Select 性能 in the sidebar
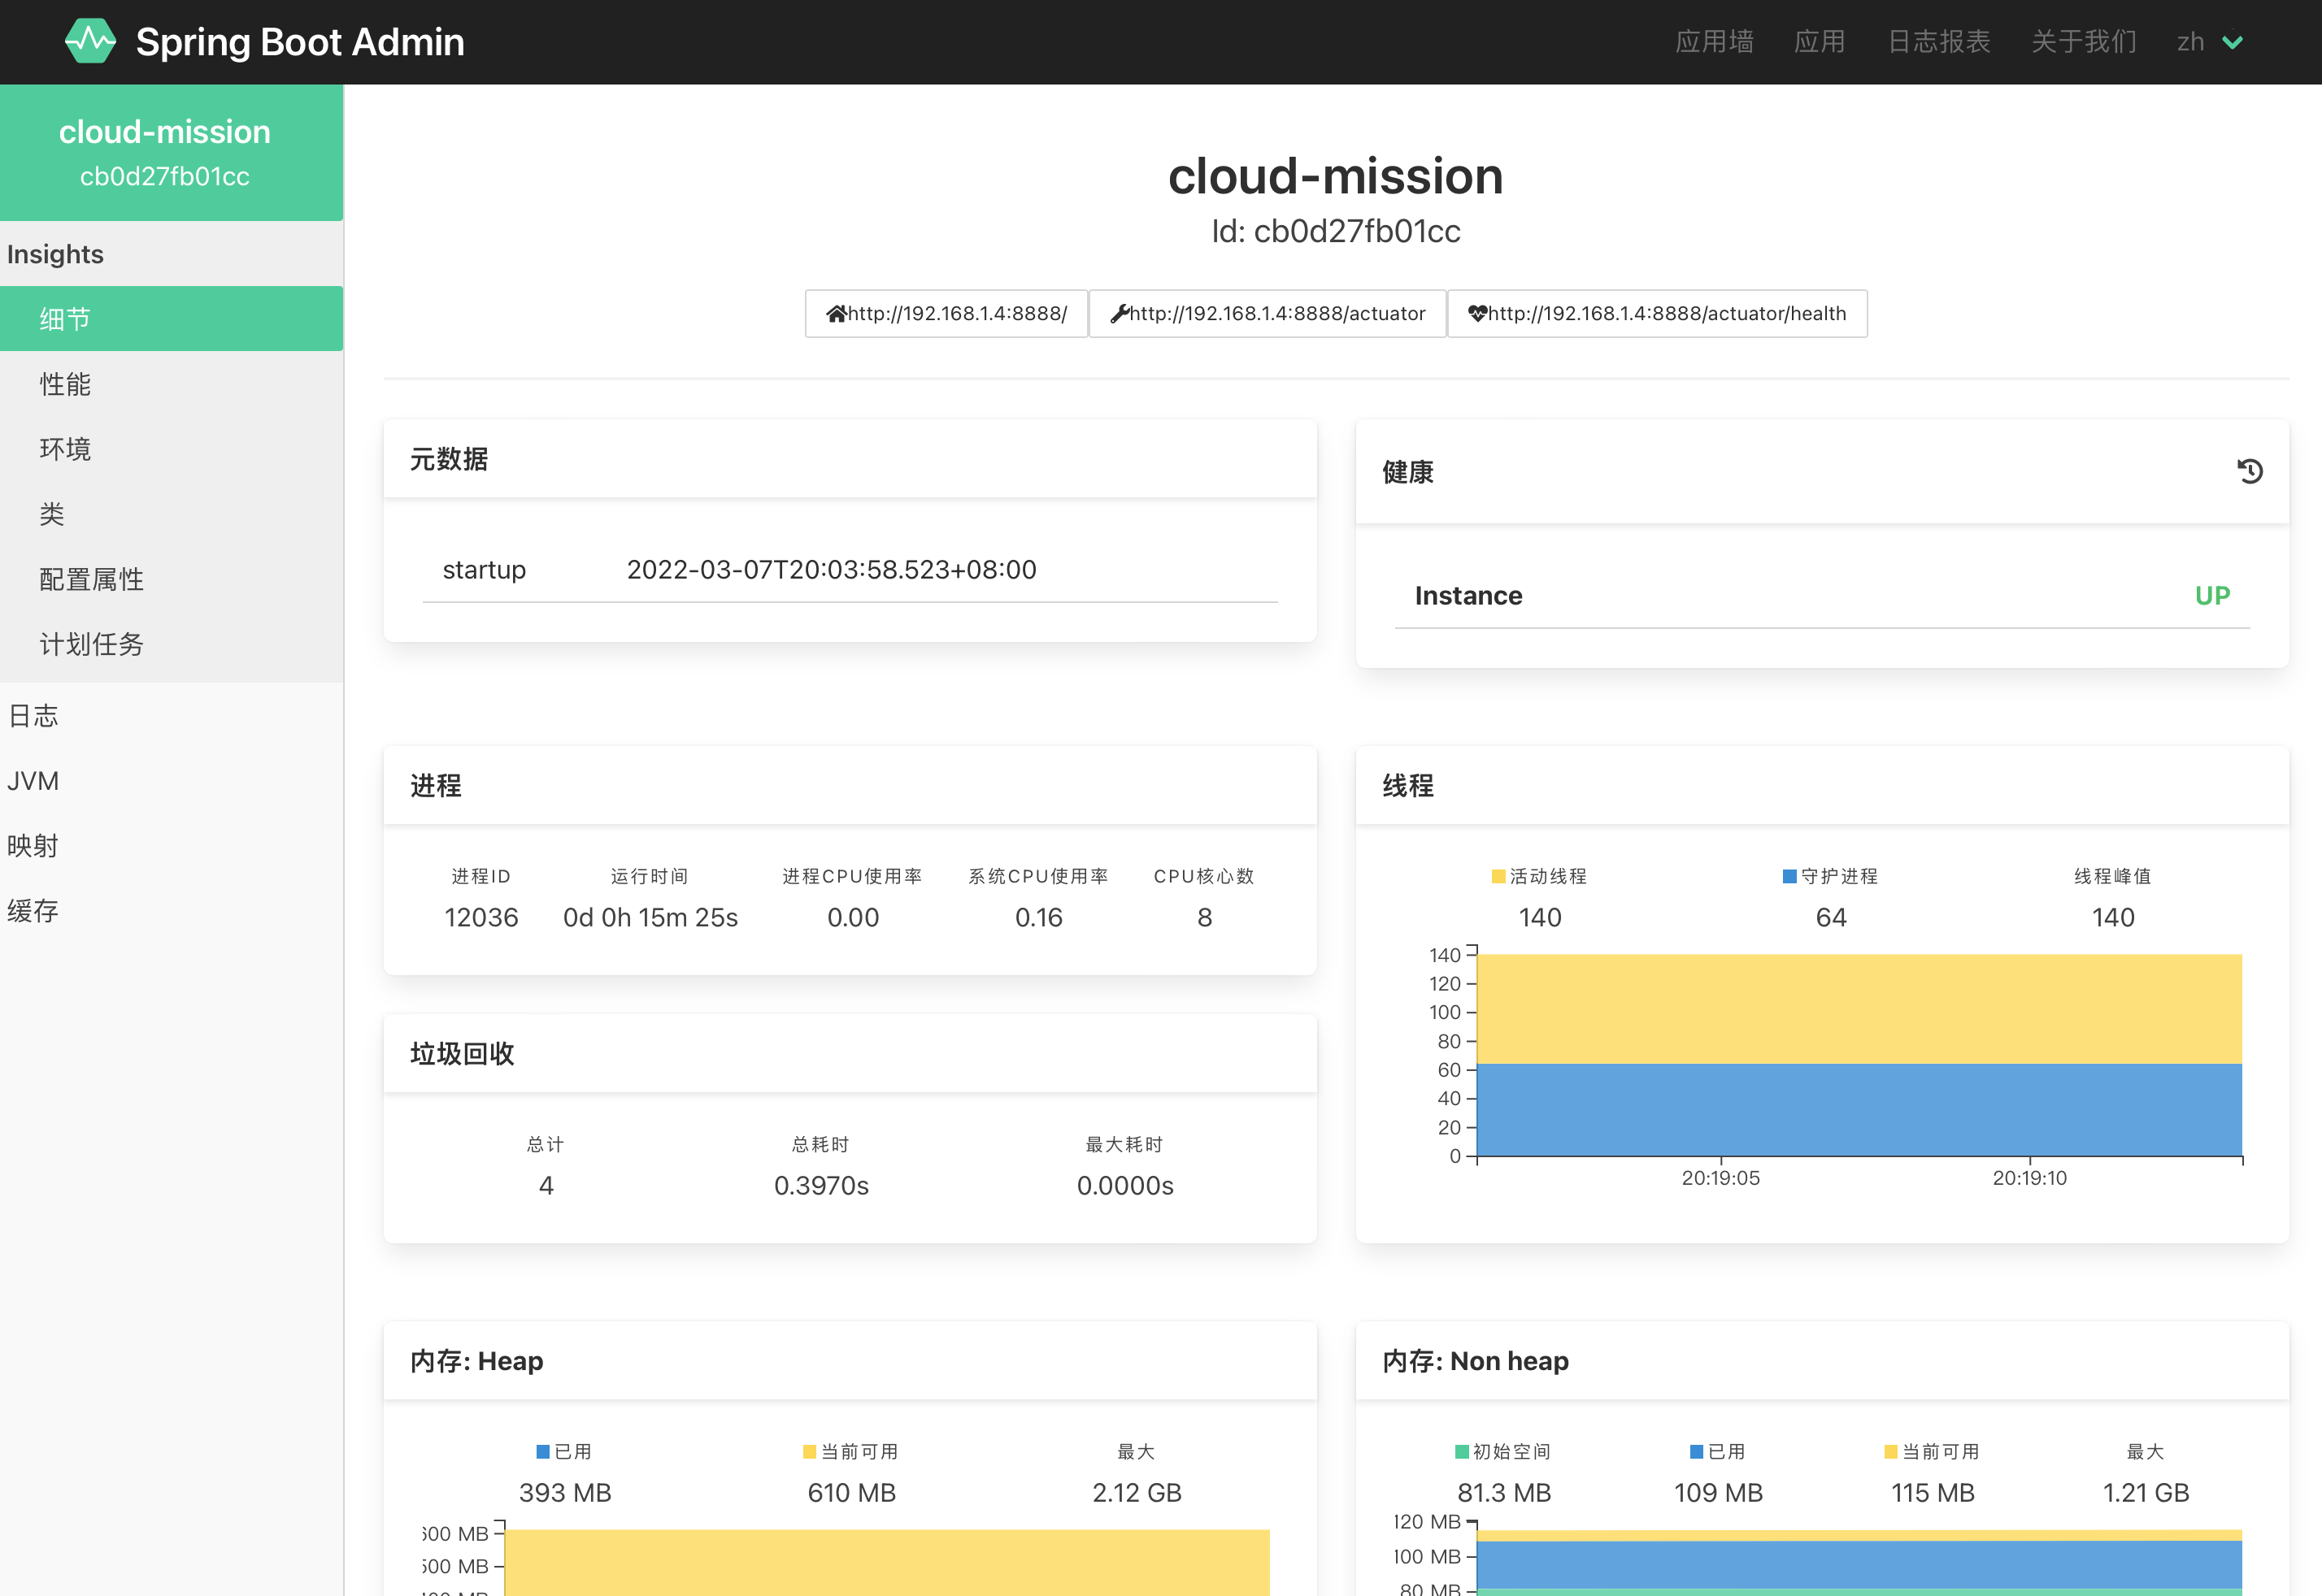 65,384
